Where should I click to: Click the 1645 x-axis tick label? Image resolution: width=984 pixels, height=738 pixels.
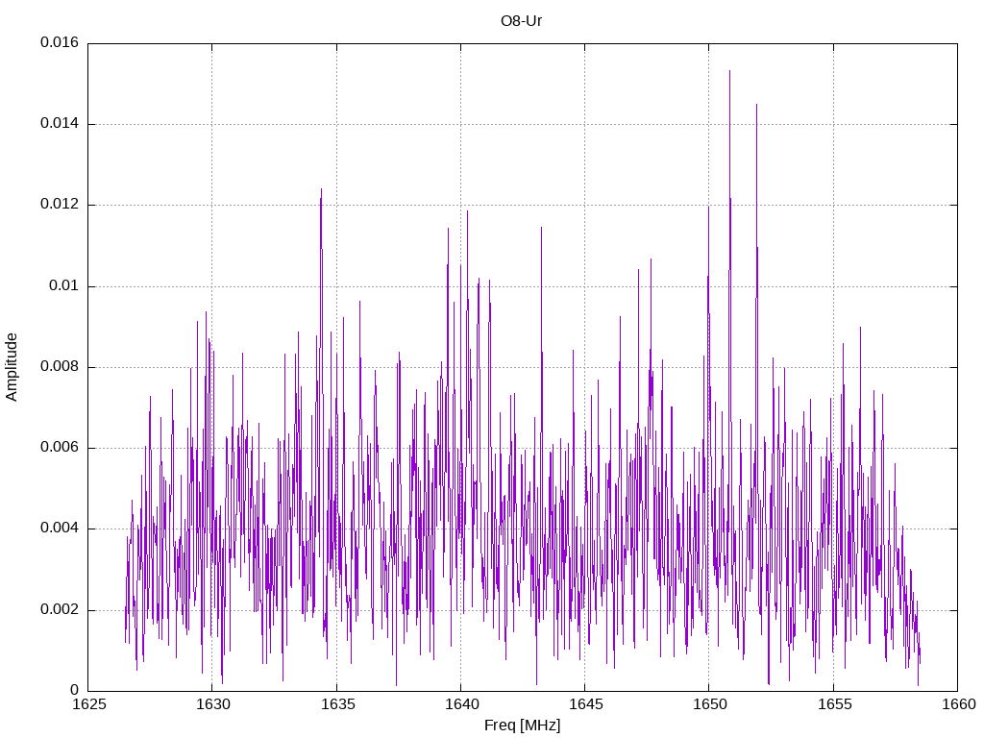[x=585, y=704]
